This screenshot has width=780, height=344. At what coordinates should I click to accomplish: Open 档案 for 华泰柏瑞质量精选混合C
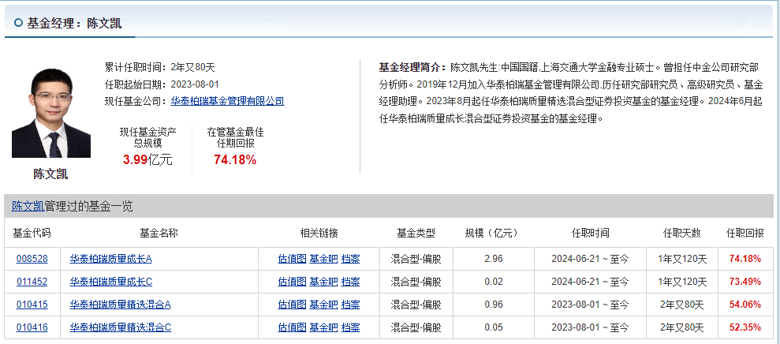point(350,327)
